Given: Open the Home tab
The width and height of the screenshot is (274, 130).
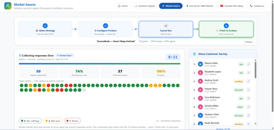Looking at the screenshot, I should pyautogui.click(x=123, y=6).
